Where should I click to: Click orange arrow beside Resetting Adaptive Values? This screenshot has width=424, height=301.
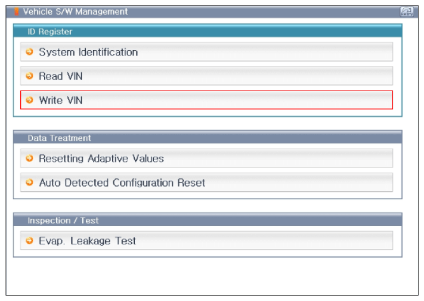29,158
